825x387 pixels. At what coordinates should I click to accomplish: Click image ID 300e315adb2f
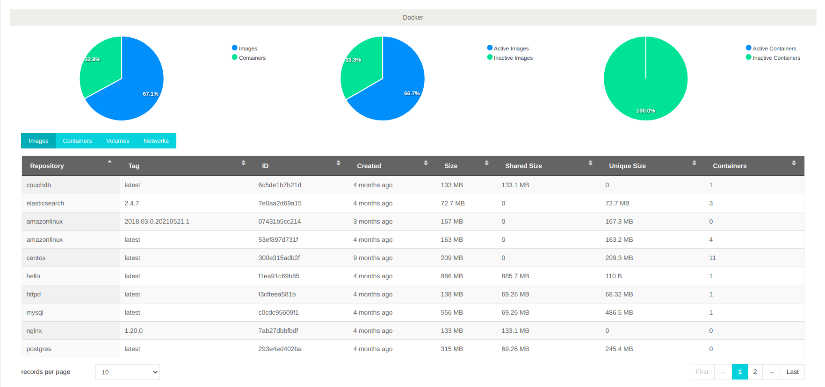(279, 258)
